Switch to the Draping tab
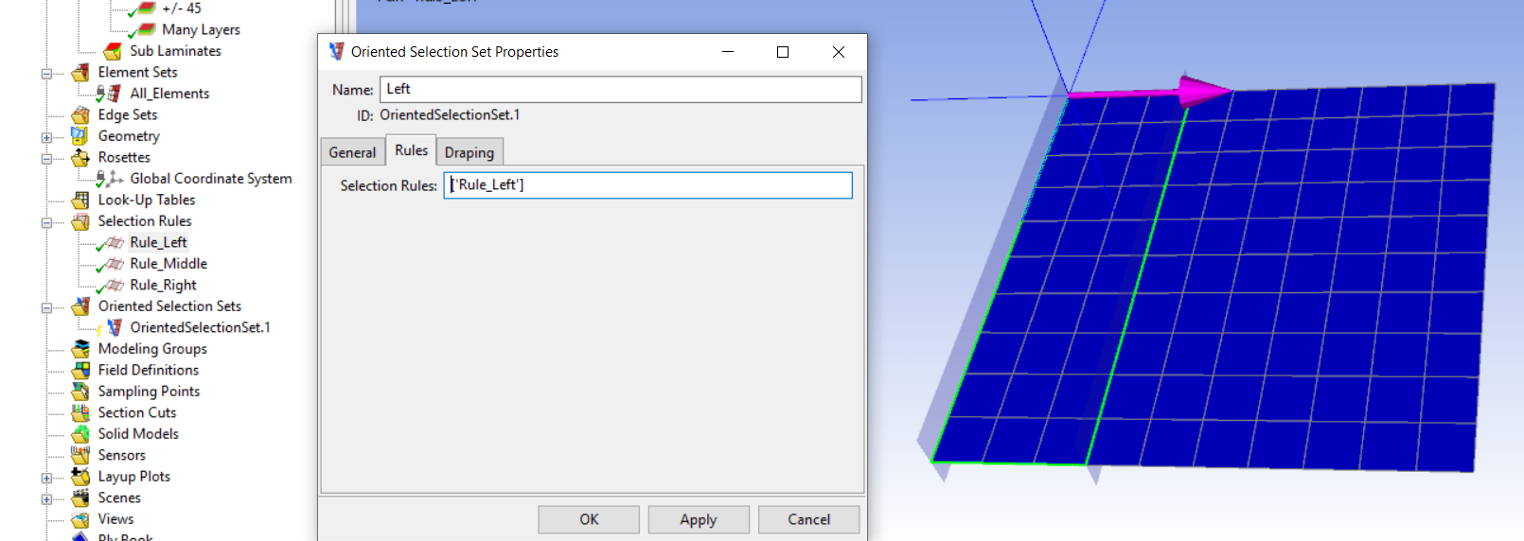The image size is (1524, 541). coord(470,152)
